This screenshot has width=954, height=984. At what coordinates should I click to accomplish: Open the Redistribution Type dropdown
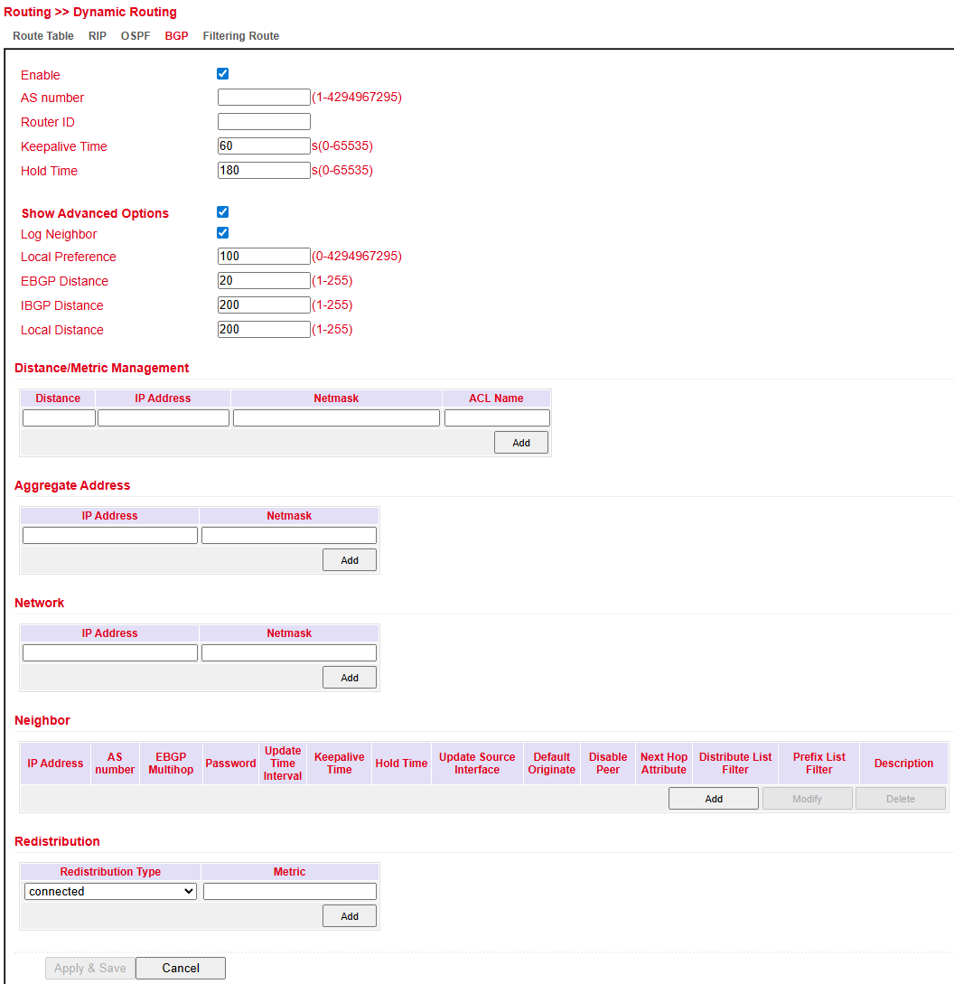(x=109, y=891)
